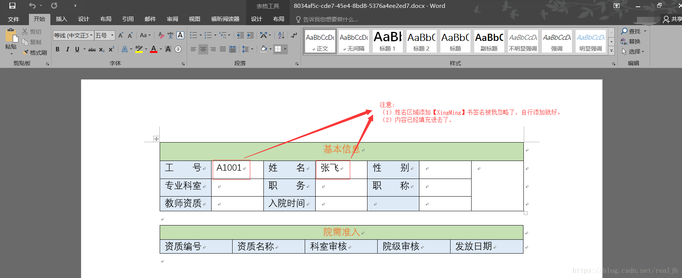Apply character shading icon
This screenshot has height=278, width=682.
tap(168, 49)
